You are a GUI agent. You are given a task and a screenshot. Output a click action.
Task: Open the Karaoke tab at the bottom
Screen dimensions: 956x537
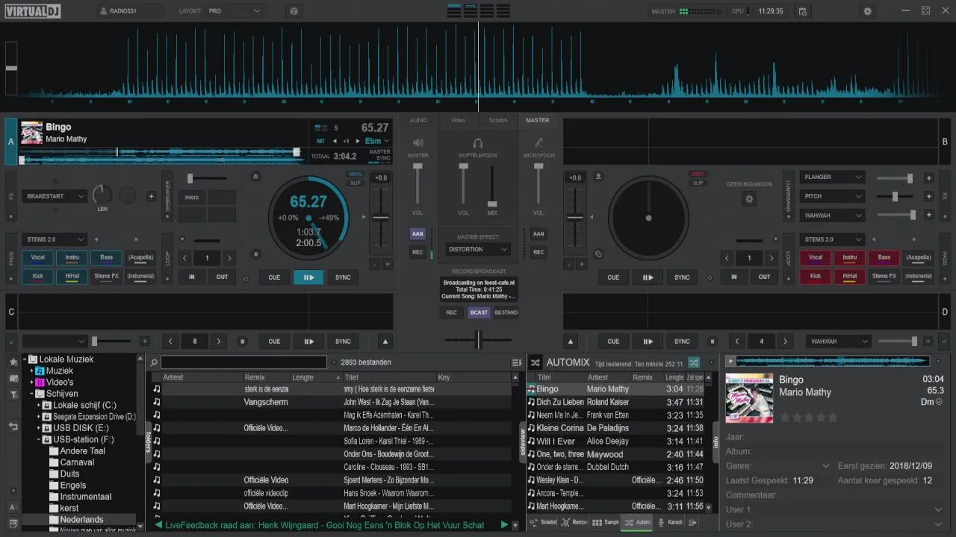click(670, 523)
